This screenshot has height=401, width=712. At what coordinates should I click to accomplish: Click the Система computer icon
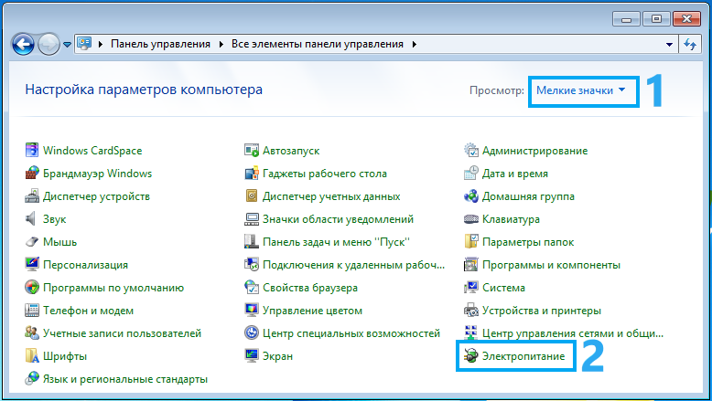coord(471,287)
